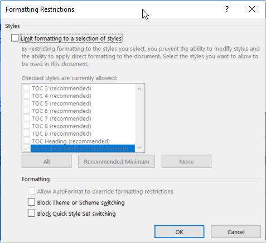Image resolution: width=266 pixels, height=243 pixels.
Task: Select the TOC 9 (recommended) style
Action: point(61,133)
